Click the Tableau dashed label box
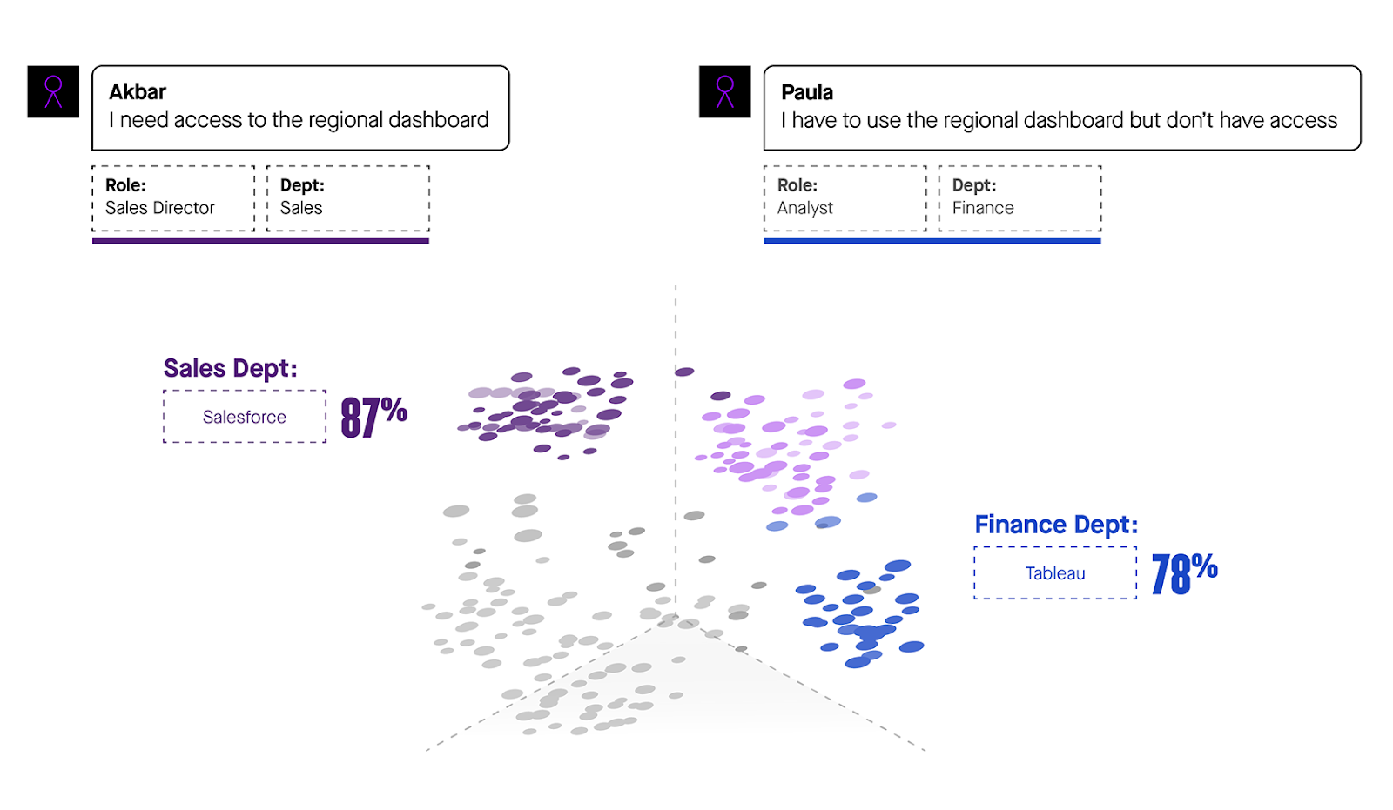The width and height of the screenshot is (1393, 810). coord(1055,573)
